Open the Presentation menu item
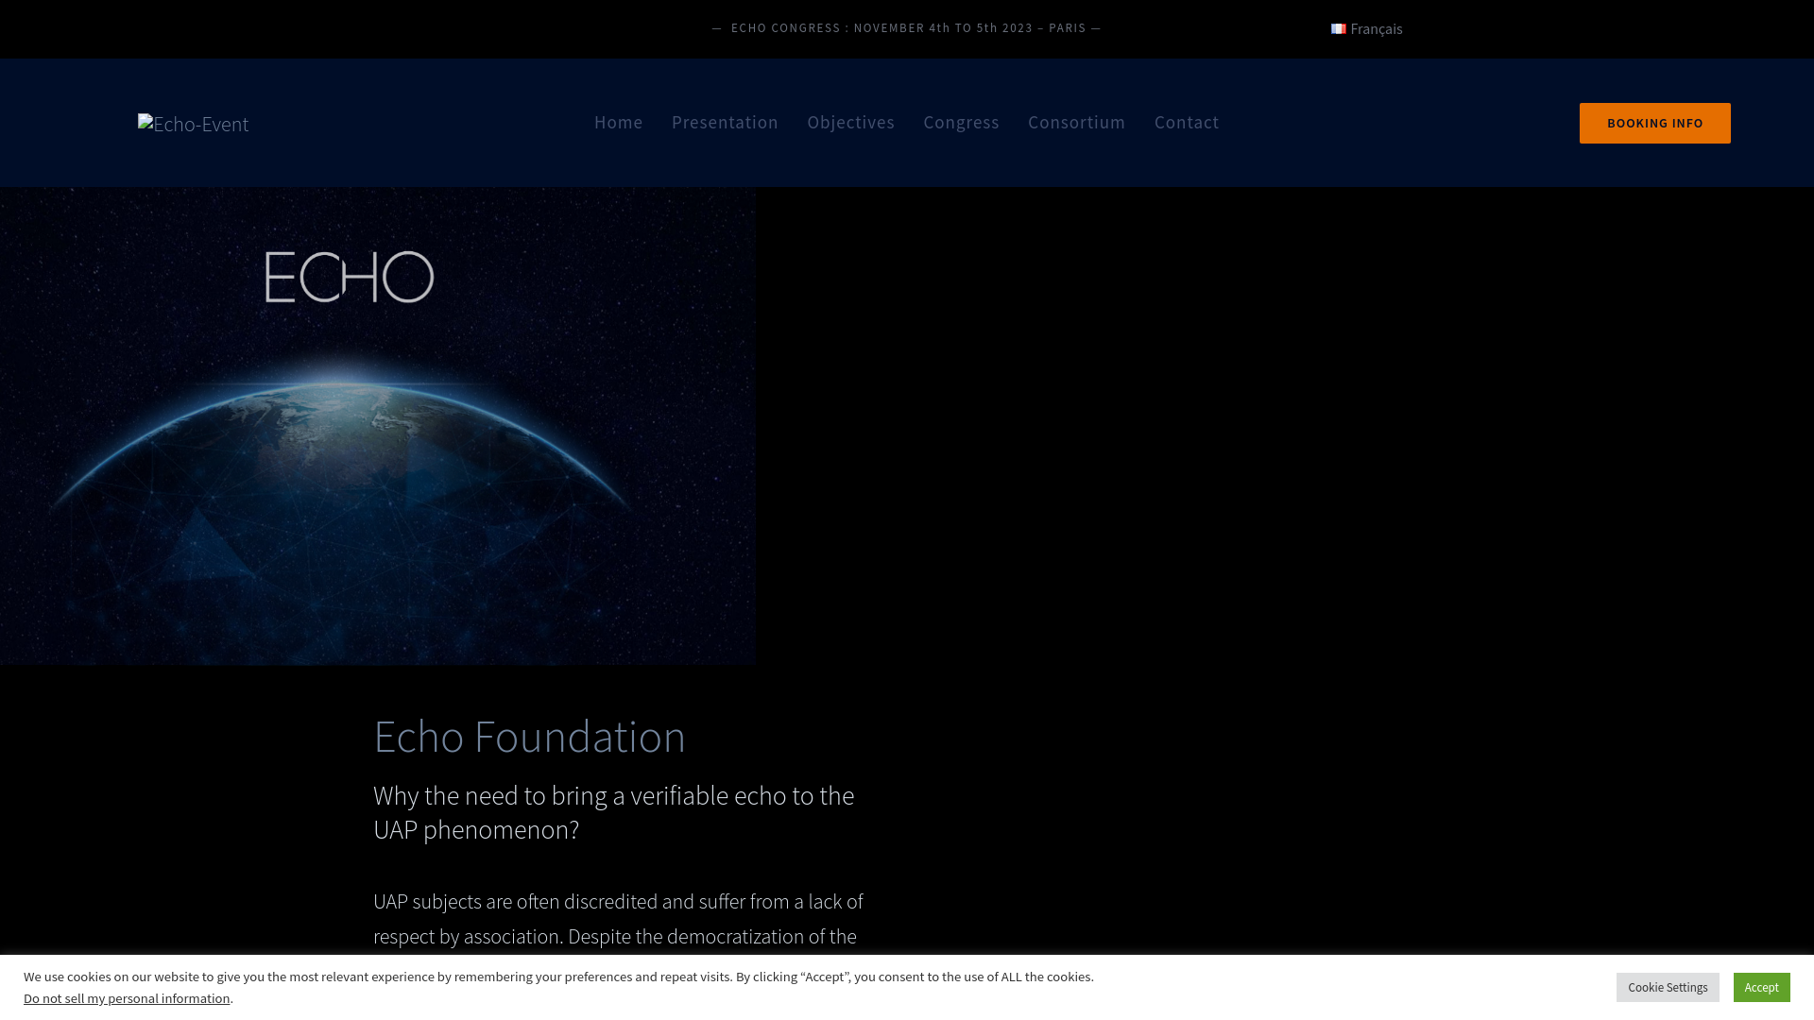This screenshot has height=1020, width=1814. pyautogui.click(x=725, y=122)
